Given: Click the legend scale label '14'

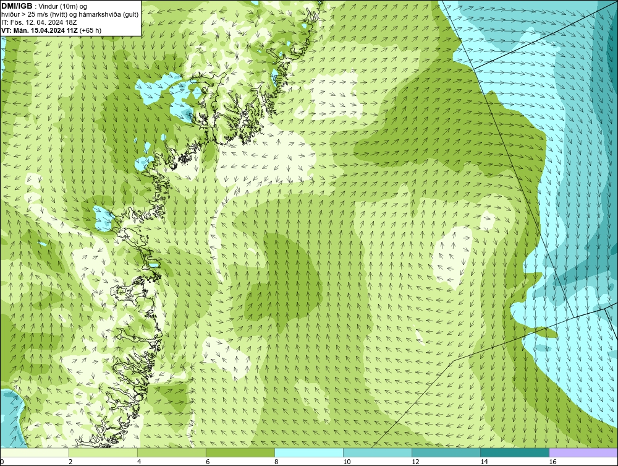Looking at the screenshot, I should click(x=484, y=462).
